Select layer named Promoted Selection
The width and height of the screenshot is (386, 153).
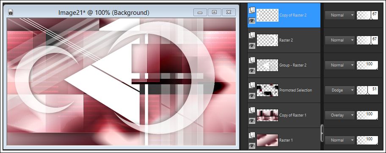[x=296, y=90]
